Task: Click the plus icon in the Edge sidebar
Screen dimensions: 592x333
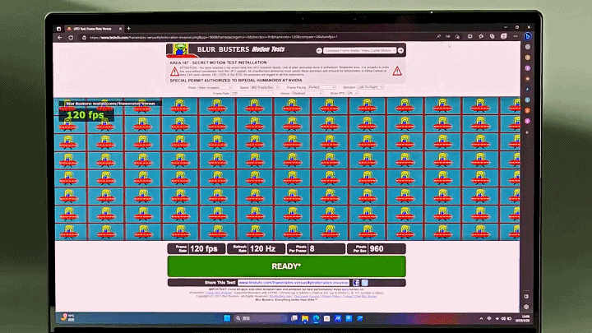Action: click(527, 132)
